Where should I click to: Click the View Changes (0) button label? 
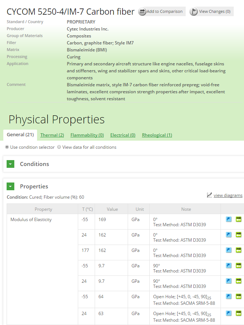point(215,11)
